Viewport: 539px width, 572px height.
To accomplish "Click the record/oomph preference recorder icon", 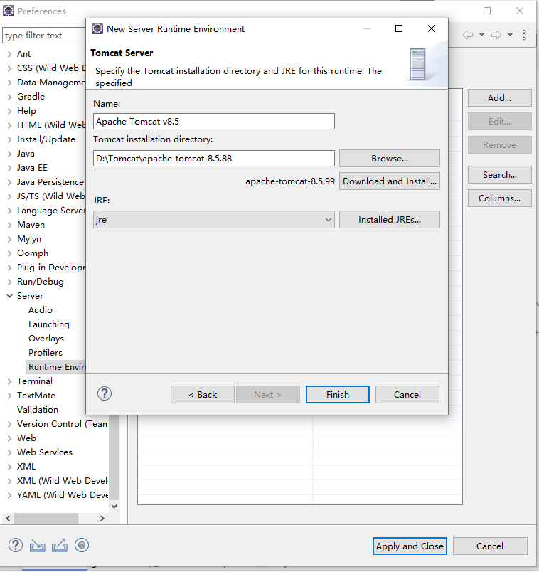I will [x=82, y=546].
